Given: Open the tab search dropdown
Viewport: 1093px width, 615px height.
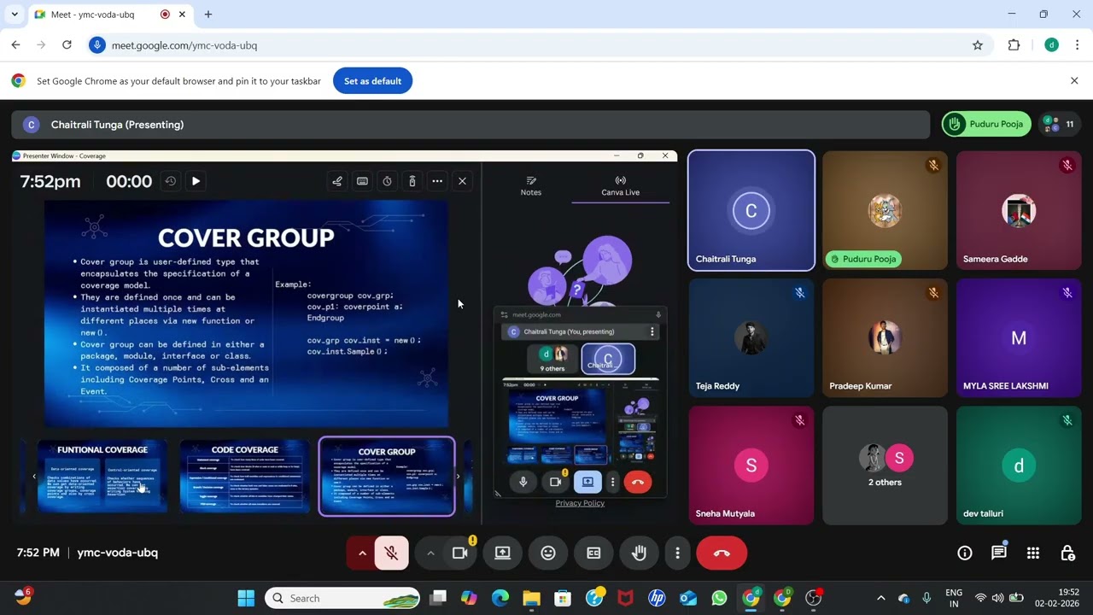Looking at the screenshot, I should (15, 15).
